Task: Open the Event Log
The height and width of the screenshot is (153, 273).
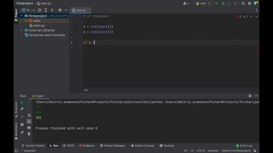Action: pos(244,146)
